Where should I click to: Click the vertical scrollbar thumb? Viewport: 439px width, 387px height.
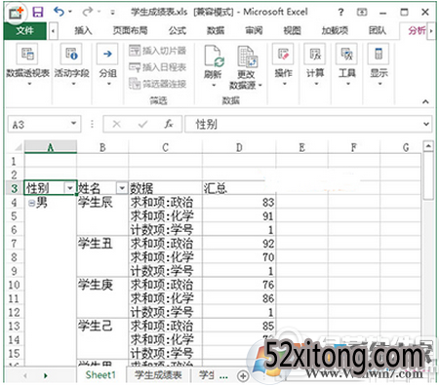pos(428,175)
